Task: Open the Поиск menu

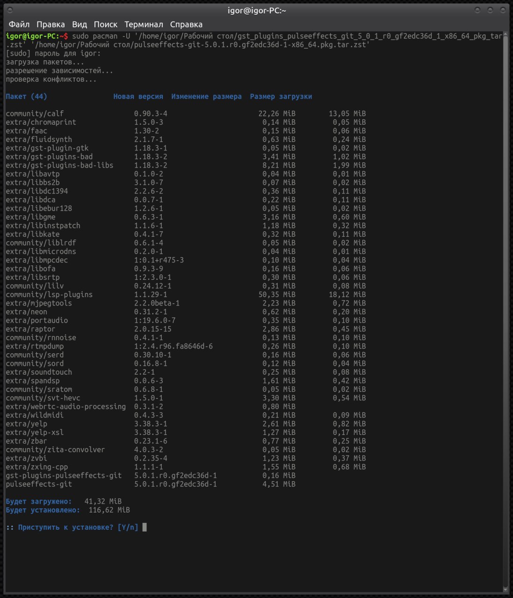Action: tap(106, 24)
